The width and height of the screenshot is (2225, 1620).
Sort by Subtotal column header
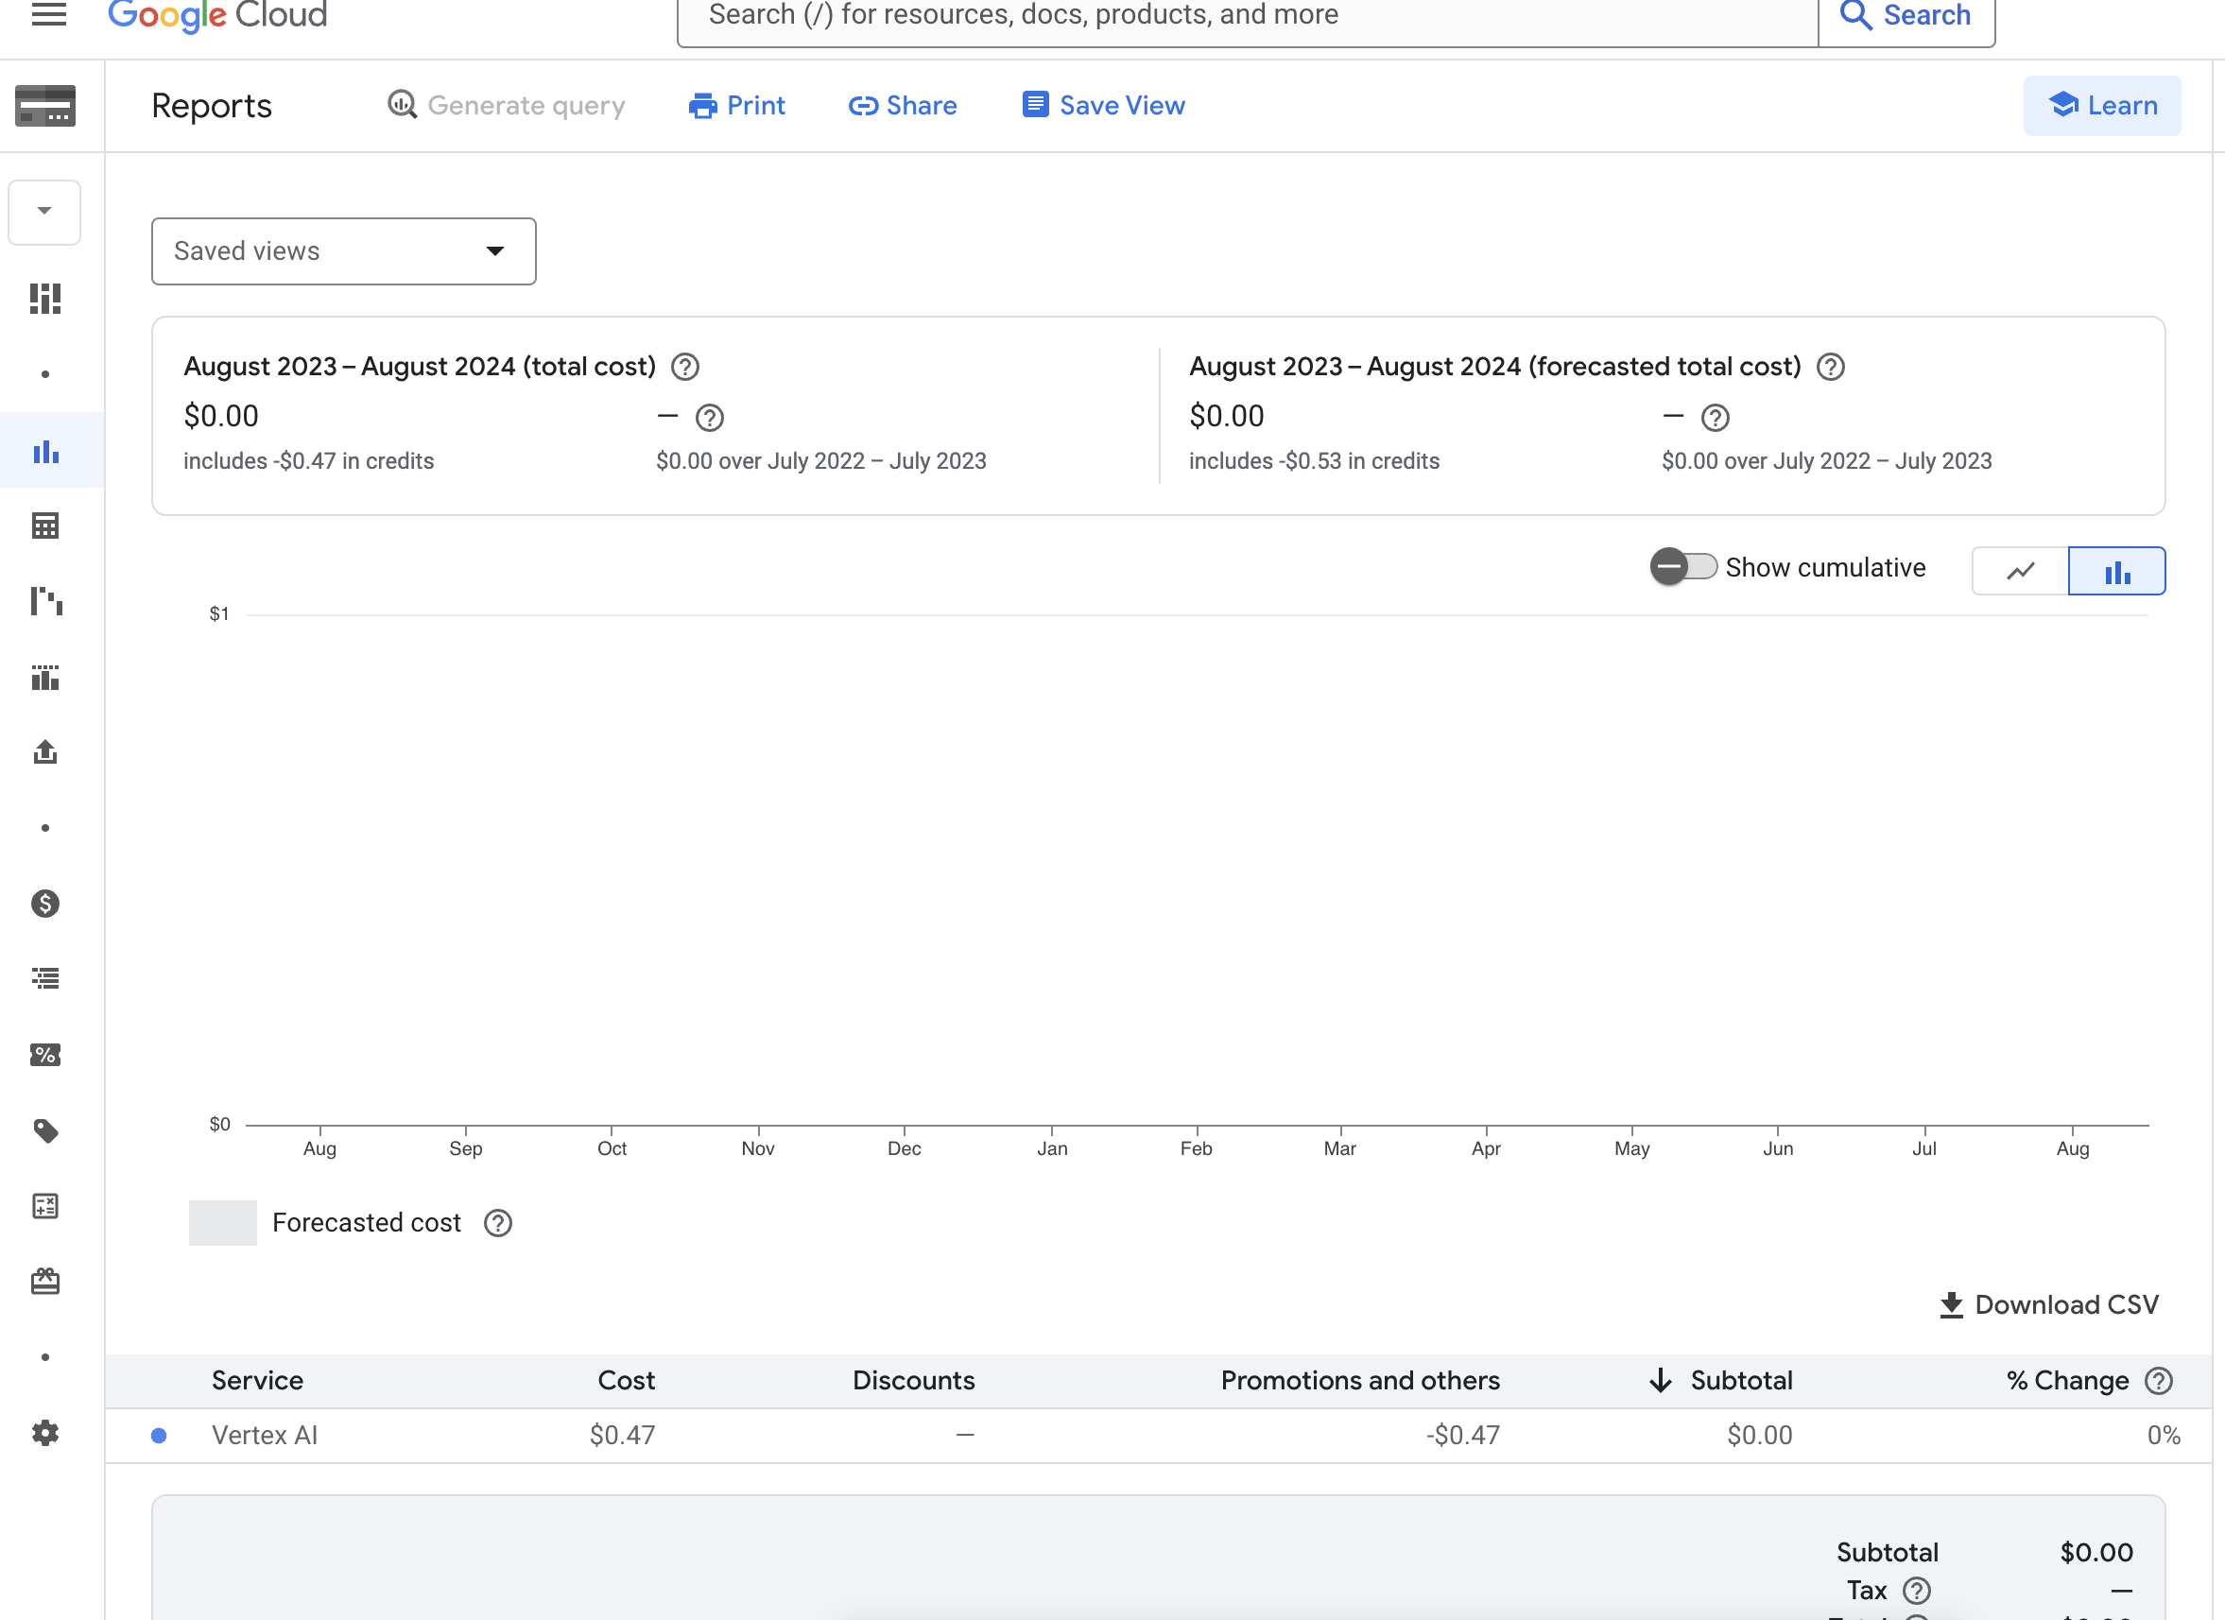[1739, 1380]
